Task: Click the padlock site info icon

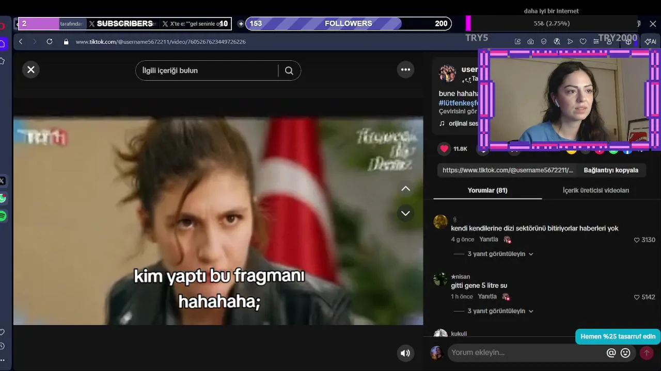Action: click(66, 42)
